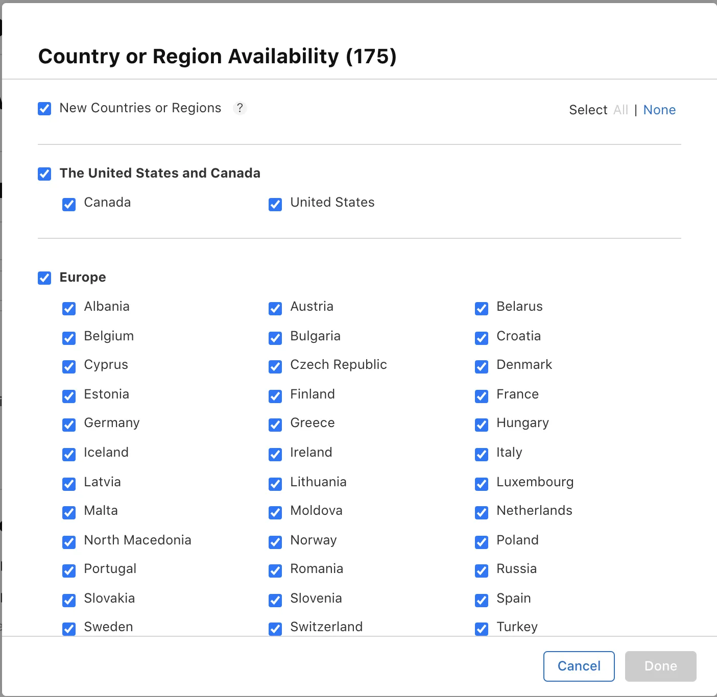Uncheck North Macedonia checkbox

click(69, 542)
